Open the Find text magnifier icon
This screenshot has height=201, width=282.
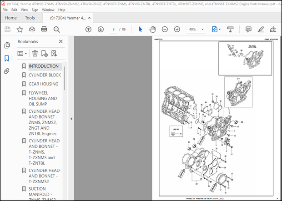(x=57, y=29)
